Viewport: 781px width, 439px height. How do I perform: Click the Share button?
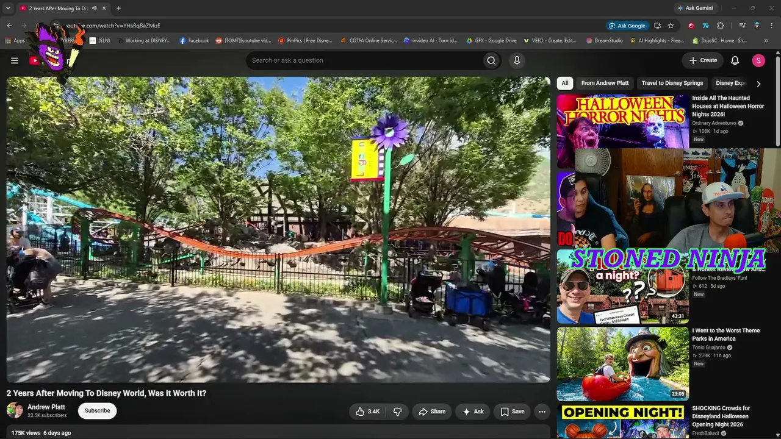tap(432, 412)
